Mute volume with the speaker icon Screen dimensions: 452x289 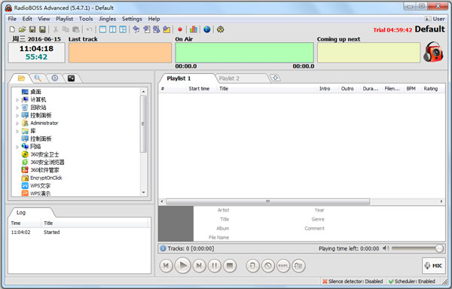click(x=386, y=248)
